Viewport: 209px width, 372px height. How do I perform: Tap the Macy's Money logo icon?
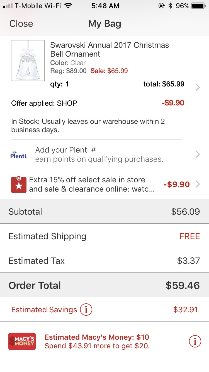(x=22, y=341)
